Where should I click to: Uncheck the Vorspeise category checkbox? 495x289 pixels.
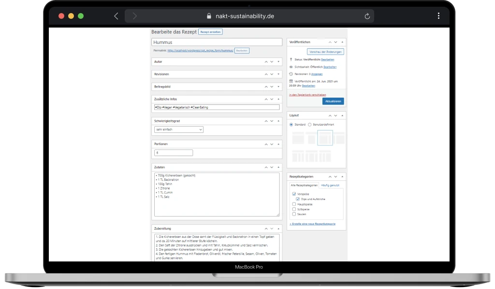click(294, 194)
